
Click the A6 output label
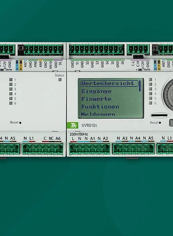[58, 139]
